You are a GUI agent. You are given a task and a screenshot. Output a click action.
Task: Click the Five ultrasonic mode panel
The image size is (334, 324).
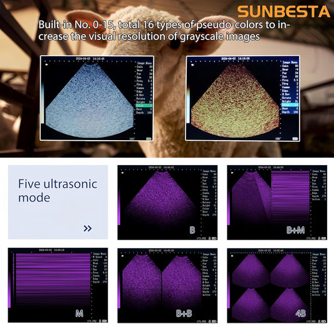(x=58, y=202)
